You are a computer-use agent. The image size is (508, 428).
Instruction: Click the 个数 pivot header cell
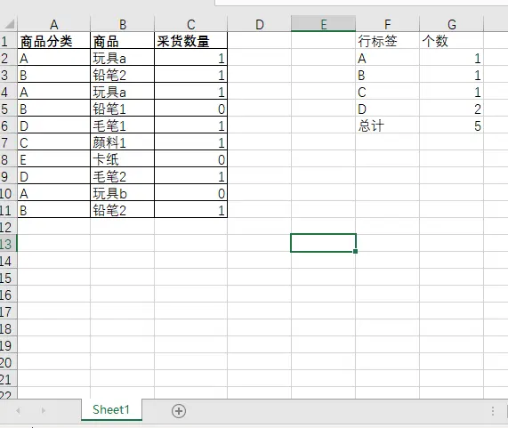(452, 41)
